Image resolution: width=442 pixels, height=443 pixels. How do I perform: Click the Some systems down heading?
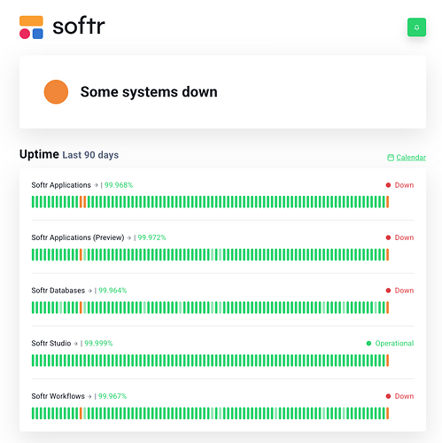[149, 92]
